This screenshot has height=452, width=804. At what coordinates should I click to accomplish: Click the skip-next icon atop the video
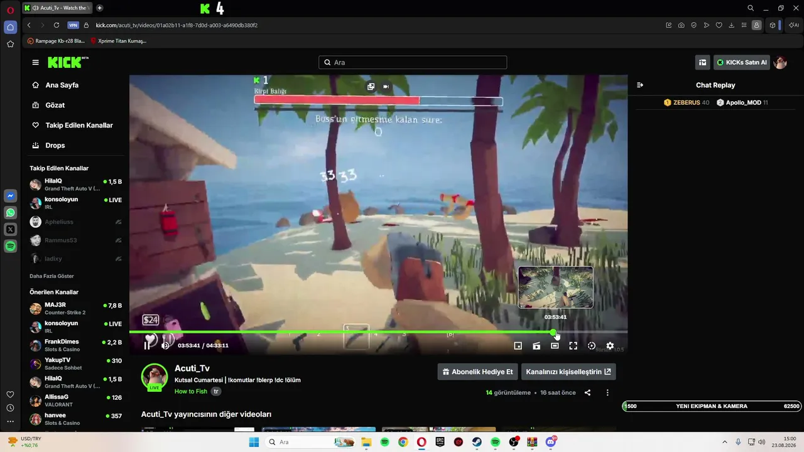[x=386, y=87]
